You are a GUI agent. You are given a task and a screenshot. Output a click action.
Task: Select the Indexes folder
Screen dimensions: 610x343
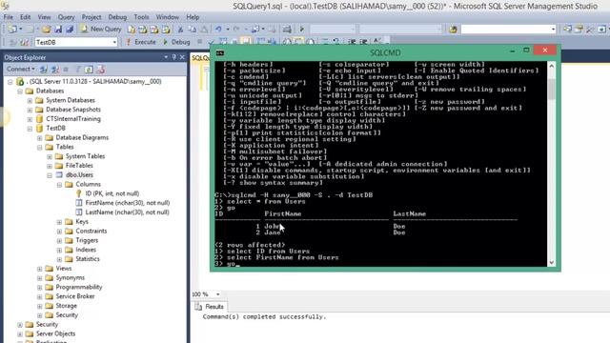[x=86, y=250]
